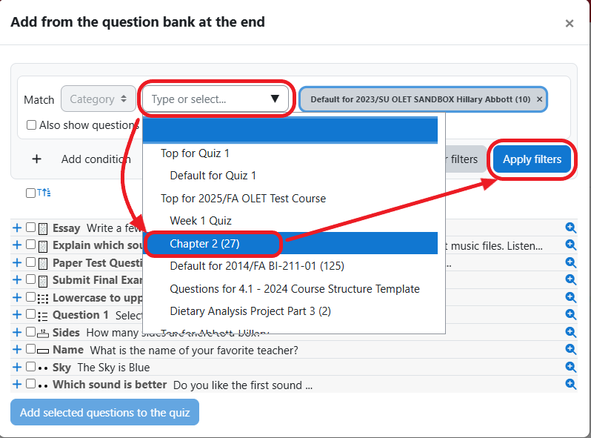Viewport: 591px width, 438px height.
Task: Remove the Default for 2023/SU category filter tag
Action: 539,99
